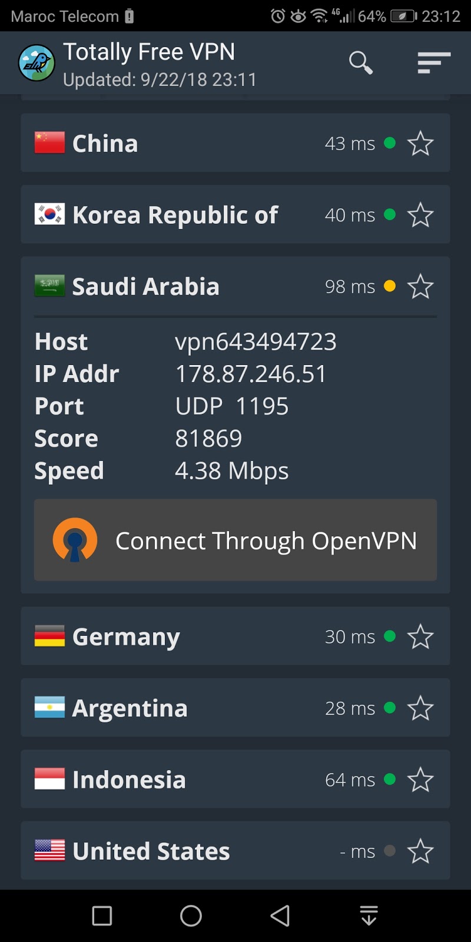Image resolution: width=471 pixels, height=942 pixels.
Task: Expand the Argentina server entry
Action: point(130,708)
